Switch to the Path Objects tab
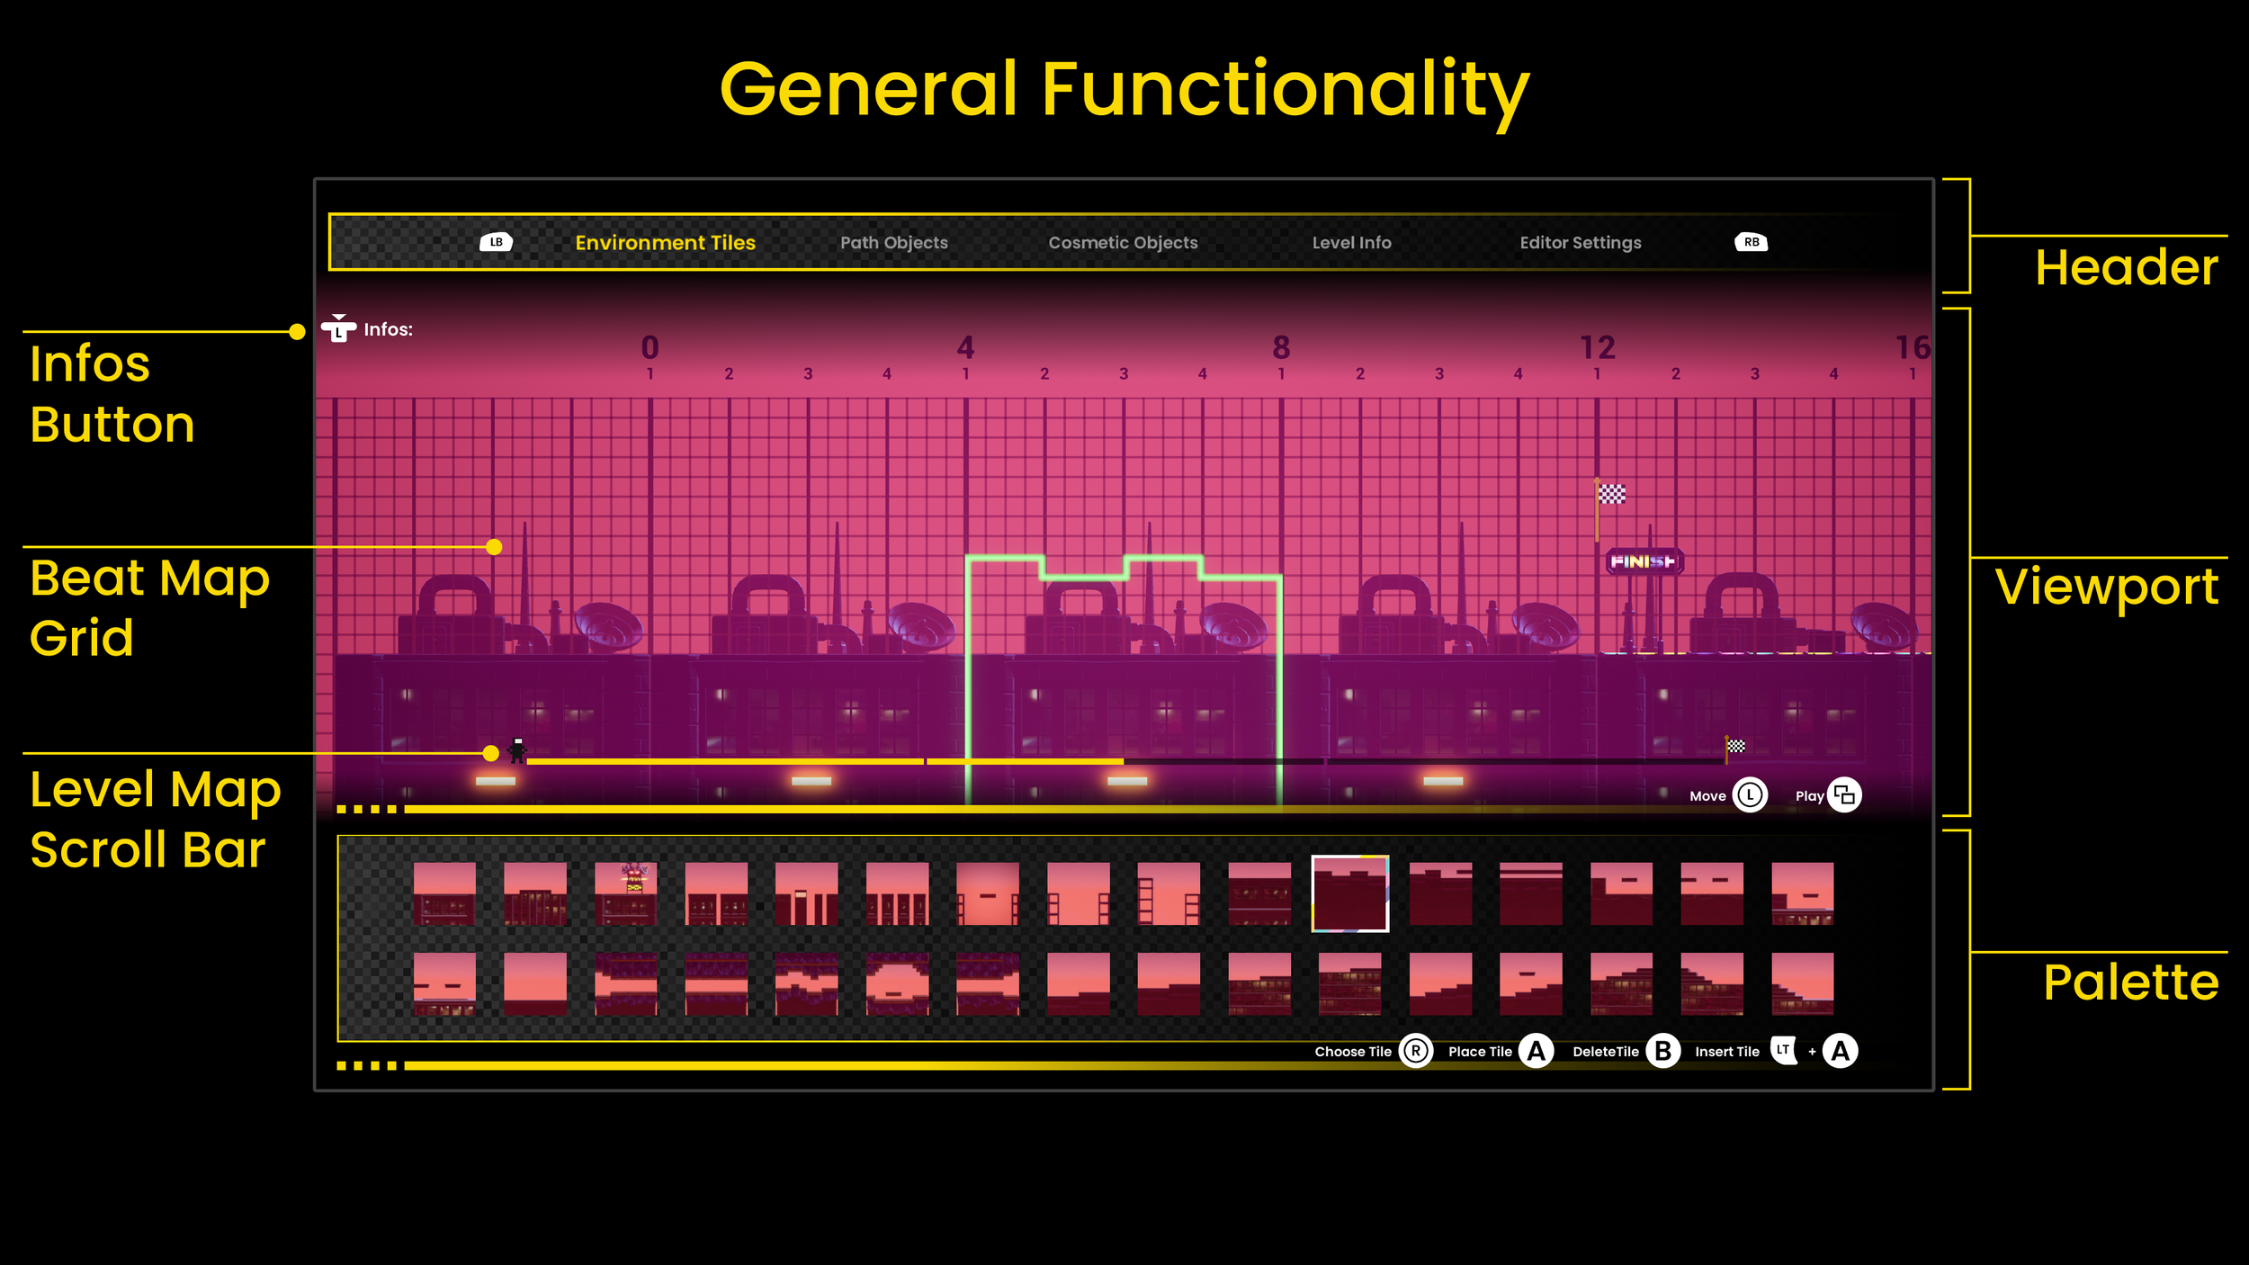Screen dimensions: 2249x1265 coord(893,243)
